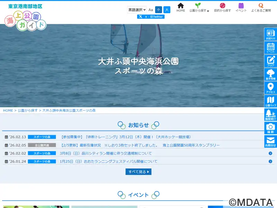Open the X - 旧Twitter link
This screenshot has height=208, width=277.
click(x=151, y=17)
